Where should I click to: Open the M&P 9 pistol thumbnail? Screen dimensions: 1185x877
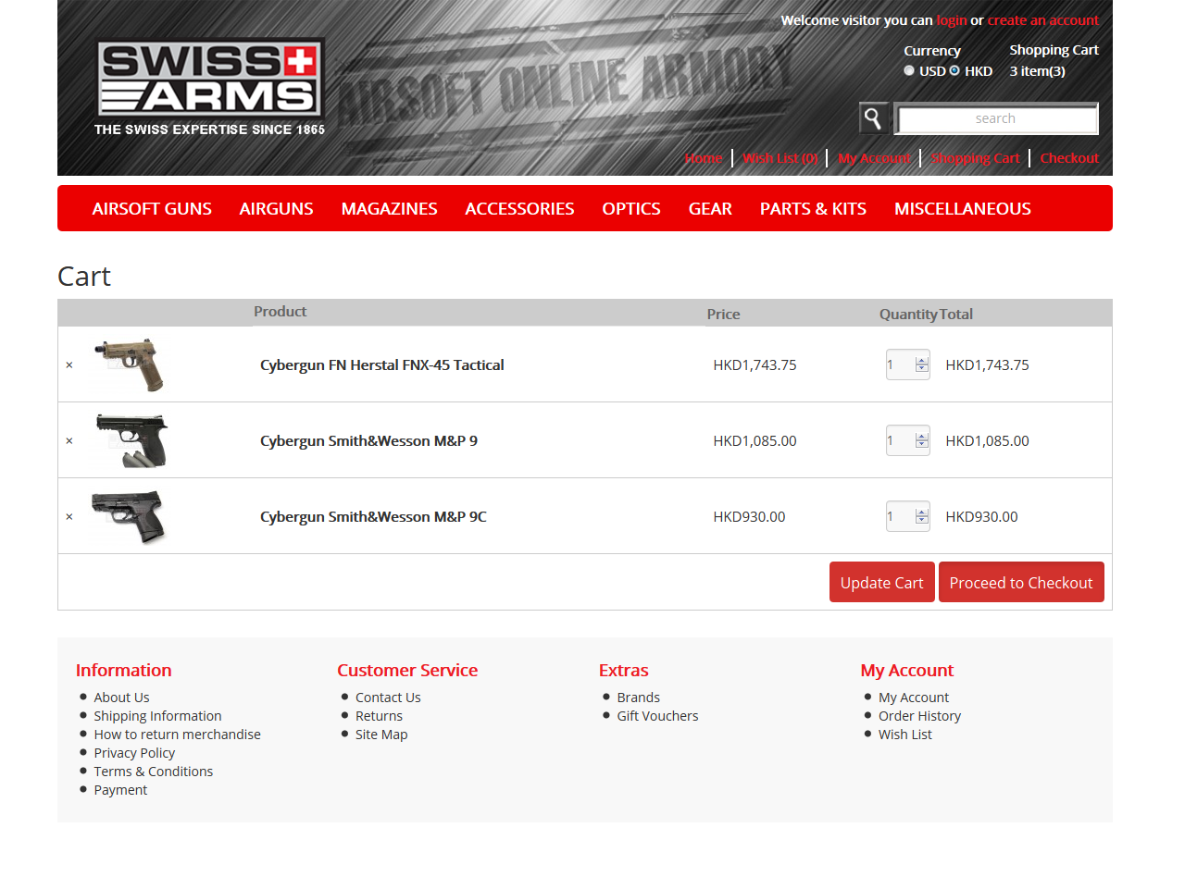click(132, 440)
